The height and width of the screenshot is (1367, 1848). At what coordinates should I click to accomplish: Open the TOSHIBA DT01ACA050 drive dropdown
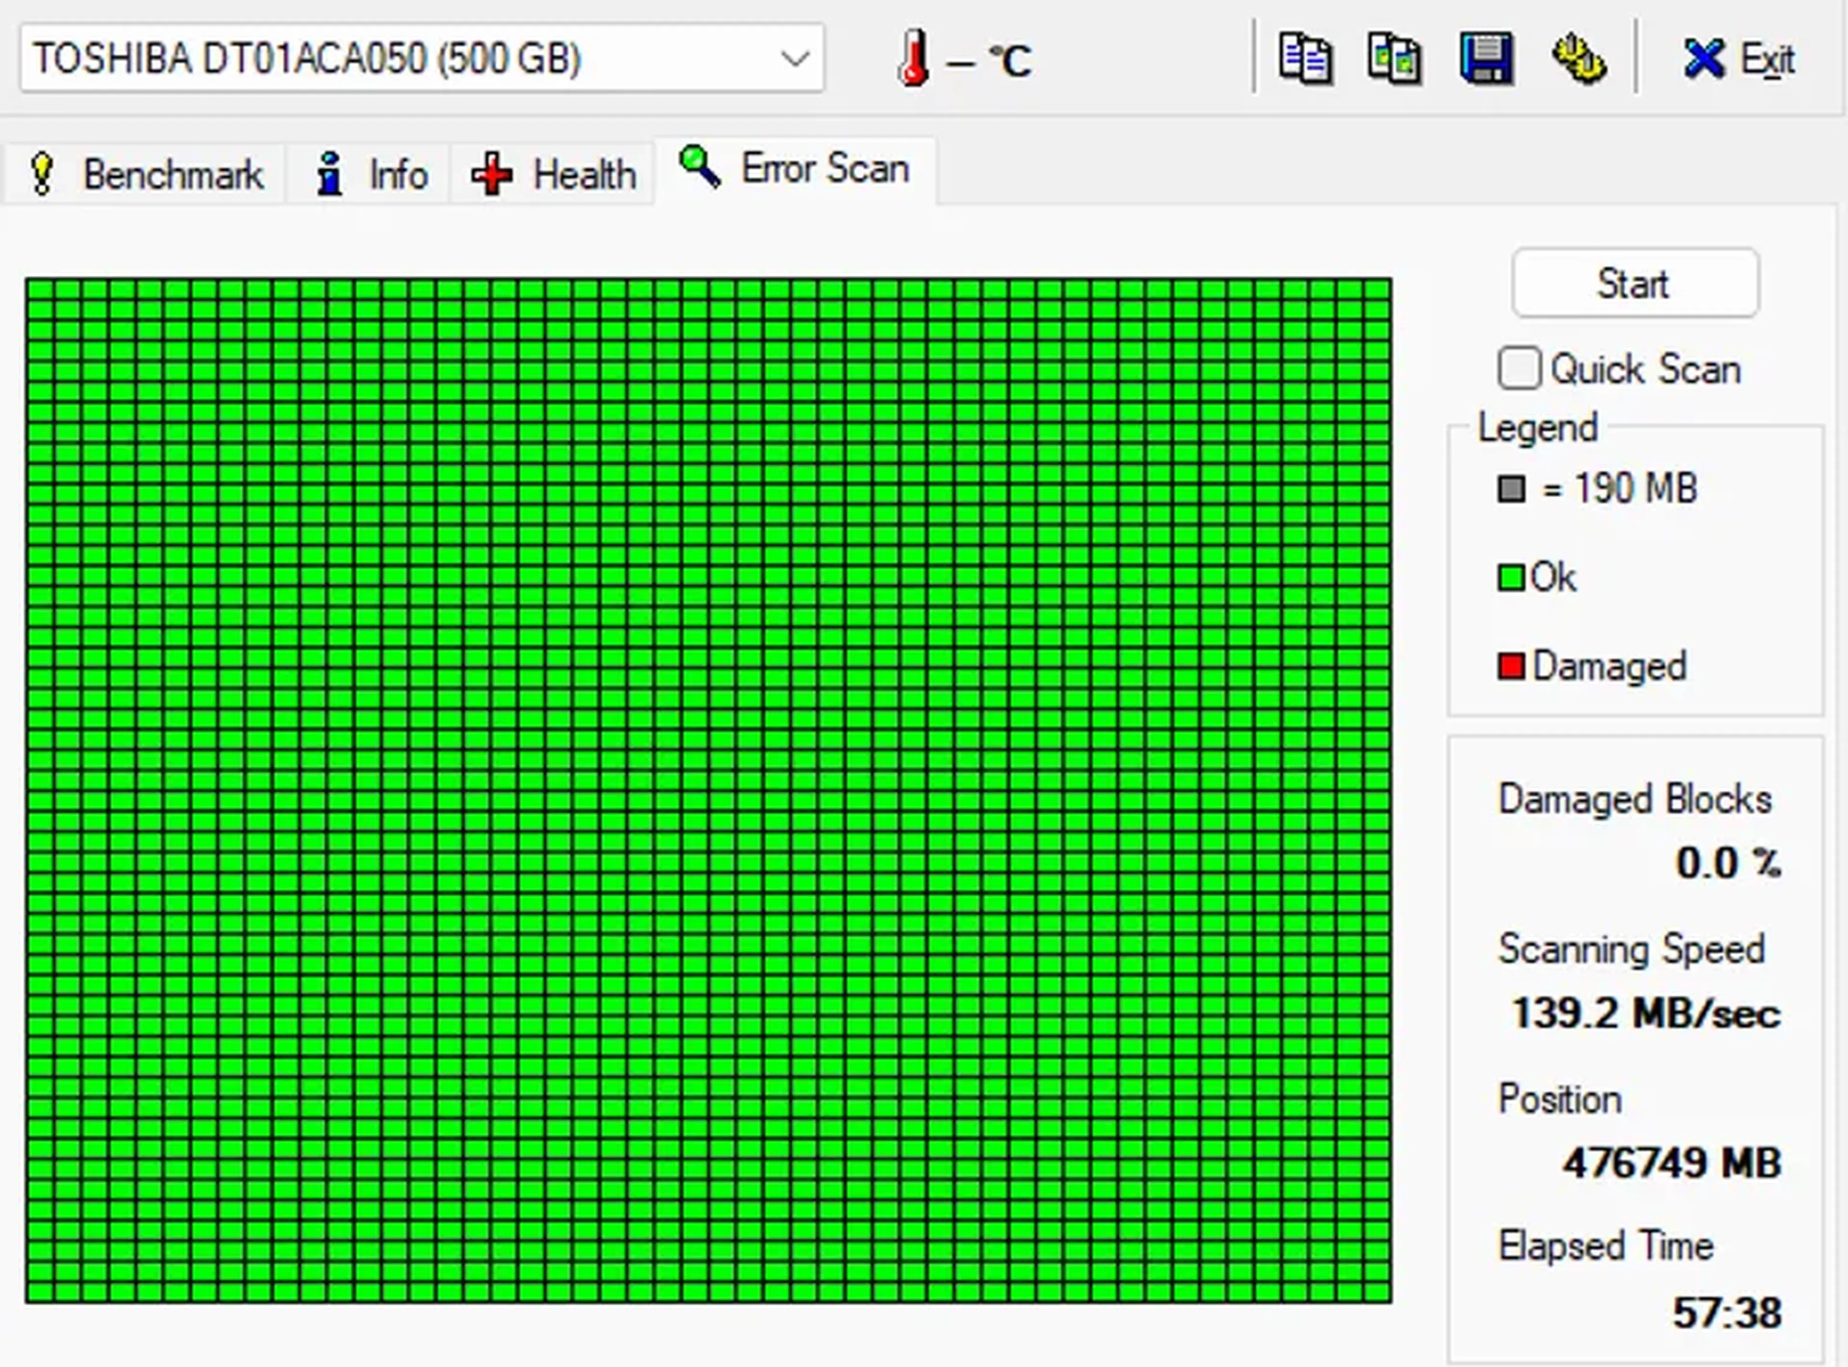tap(422, 58)
